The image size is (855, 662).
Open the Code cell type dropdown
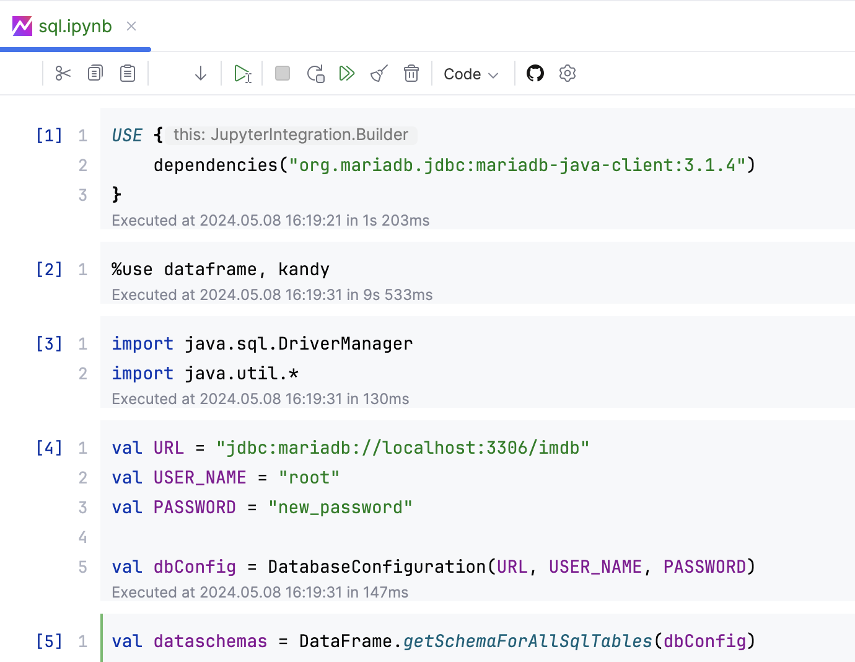coord(471,74)
